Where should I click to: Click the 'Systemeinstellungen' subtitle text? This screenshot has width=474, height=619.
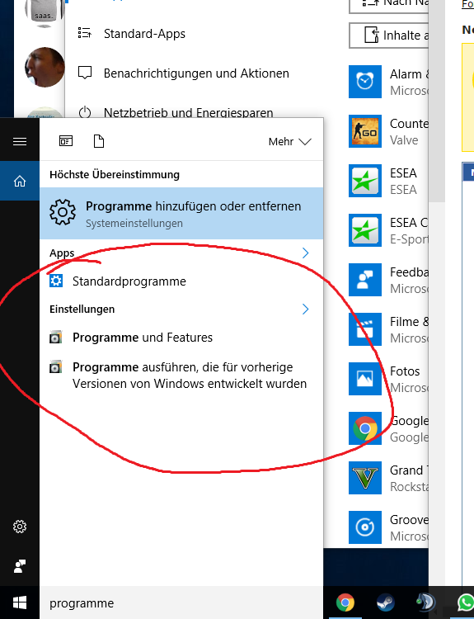coord(134,223)
